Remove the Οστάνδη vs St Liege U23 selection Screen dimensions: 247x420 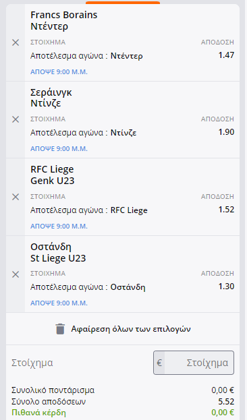16,274
